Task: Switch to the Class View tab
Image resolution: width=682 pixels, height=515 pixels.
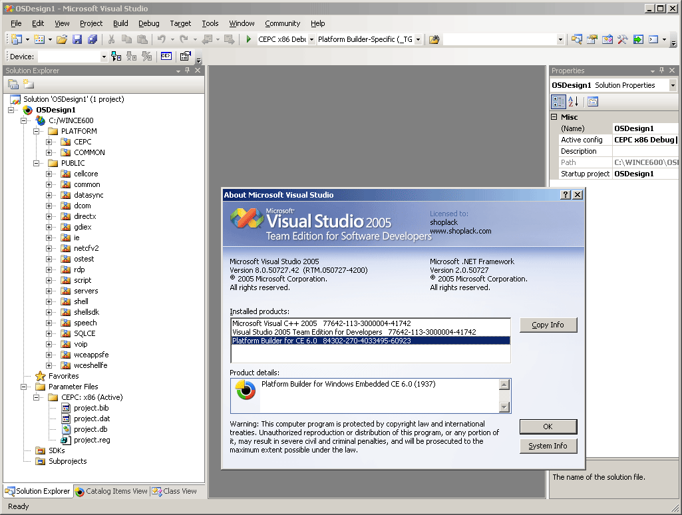Action: (174, 491)
